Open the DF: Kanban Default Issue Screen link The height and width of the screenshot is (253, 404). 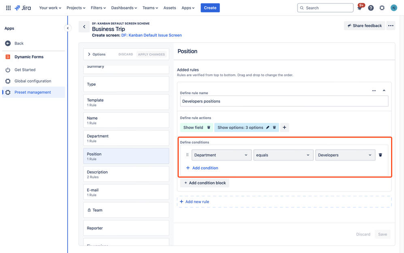click(x=151, y=35)
